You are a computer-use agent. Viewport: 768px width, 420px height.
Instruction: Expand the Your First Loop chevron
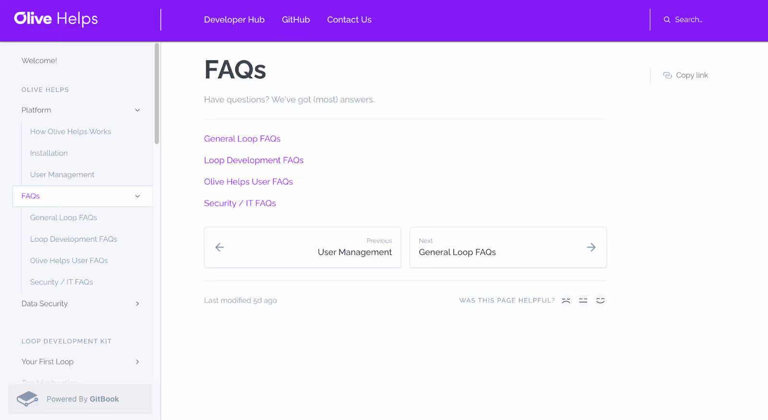[x=137, y=362]
